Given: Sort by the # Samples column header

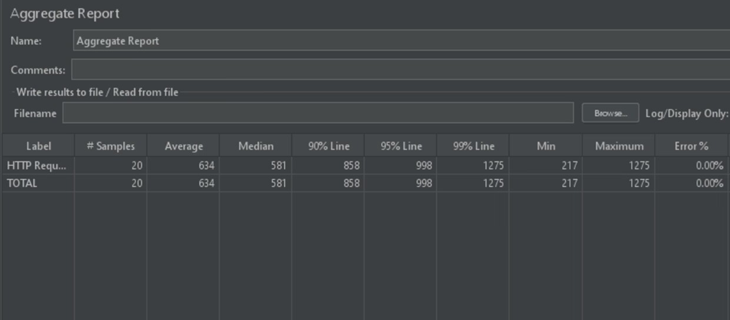Looking at the screenshot, I should click(x=111, y=146).
